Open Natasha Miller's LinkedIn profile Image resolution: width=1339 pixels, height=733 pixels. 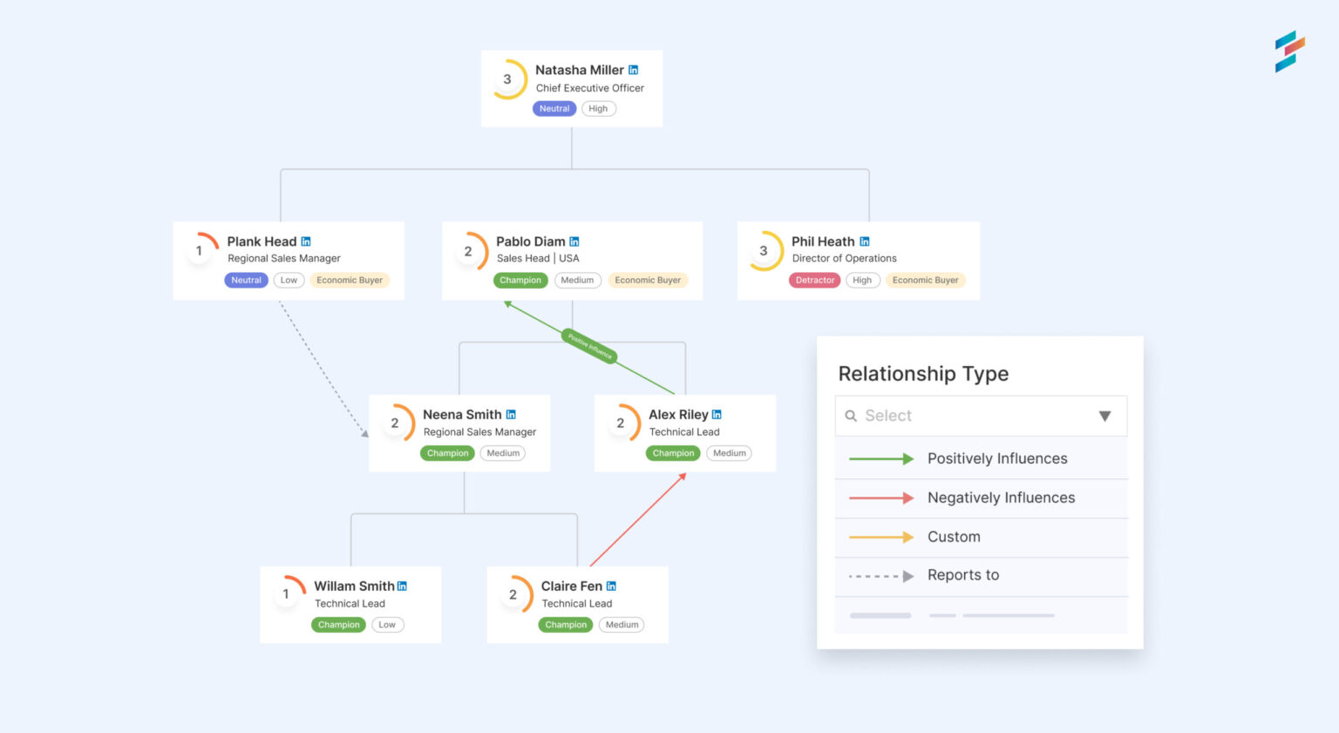coord(633,70)
